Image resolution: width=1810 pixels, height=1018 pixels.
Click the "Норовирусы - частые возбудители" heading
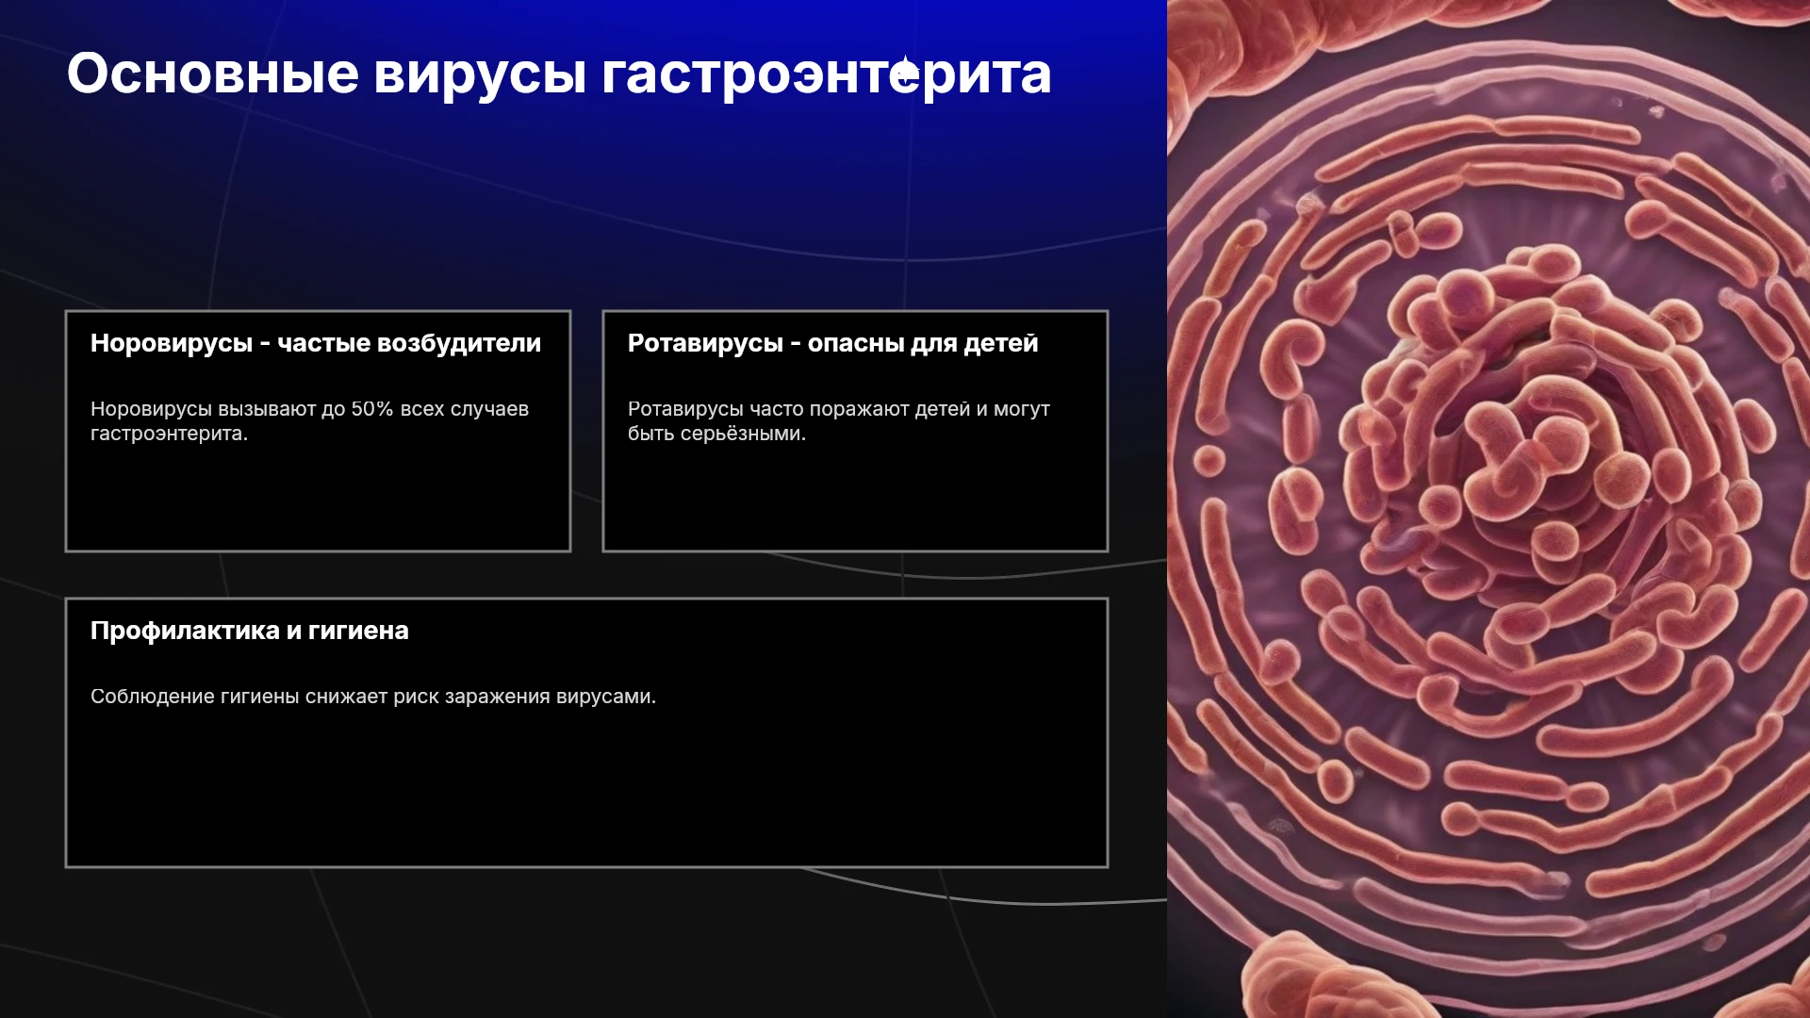pos(316,343)
